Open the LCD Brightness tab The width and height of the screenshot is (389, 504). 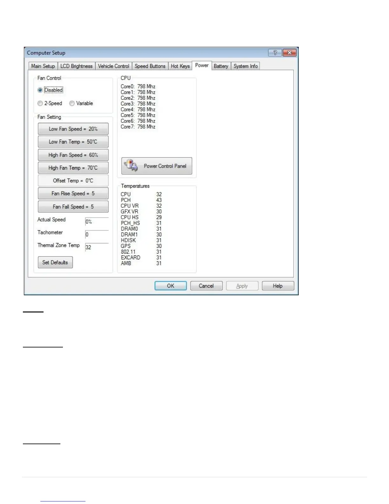click(x=76, y=66)
